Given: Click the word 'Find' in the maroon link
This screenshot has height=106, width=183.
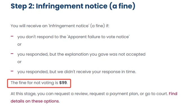Looking at the screenshot, I should (173, 94).
